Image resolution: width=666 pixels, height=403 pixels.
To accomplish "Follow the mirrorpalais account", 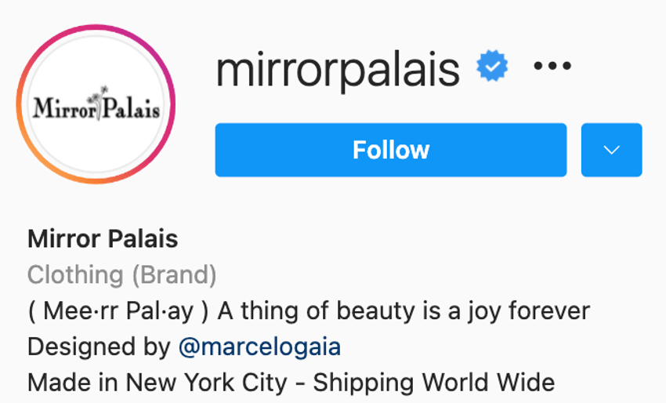I will 391,150.
